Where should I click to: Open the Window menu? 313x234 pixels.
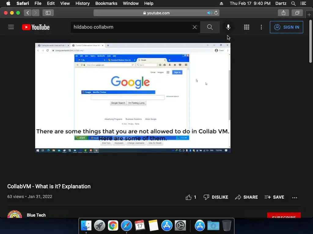click(131, 3)
